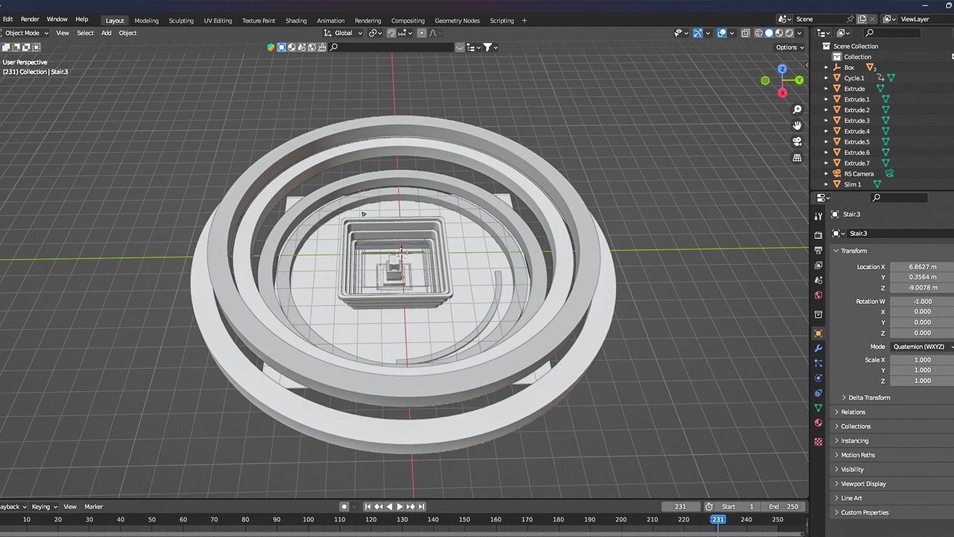Open the Material properties tab

818,423
